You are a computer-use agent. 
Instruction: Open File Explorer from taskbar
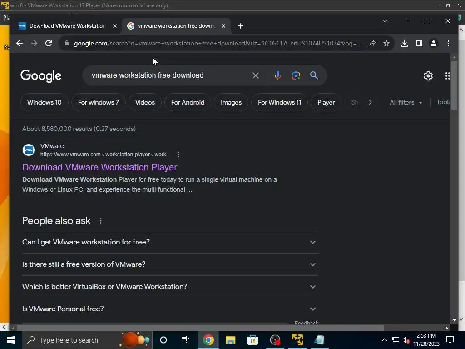pos(230,340)
